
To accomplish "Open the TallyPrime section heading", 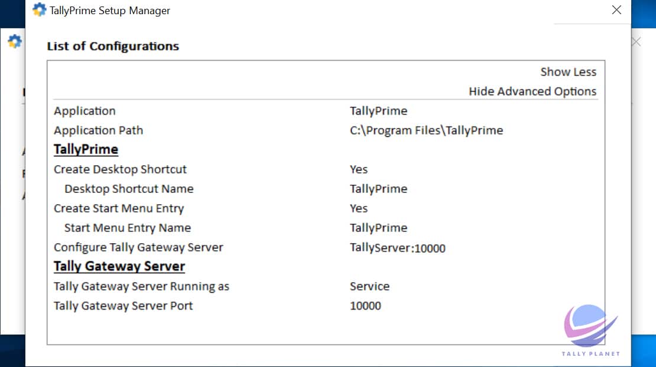I will (86, 149).
